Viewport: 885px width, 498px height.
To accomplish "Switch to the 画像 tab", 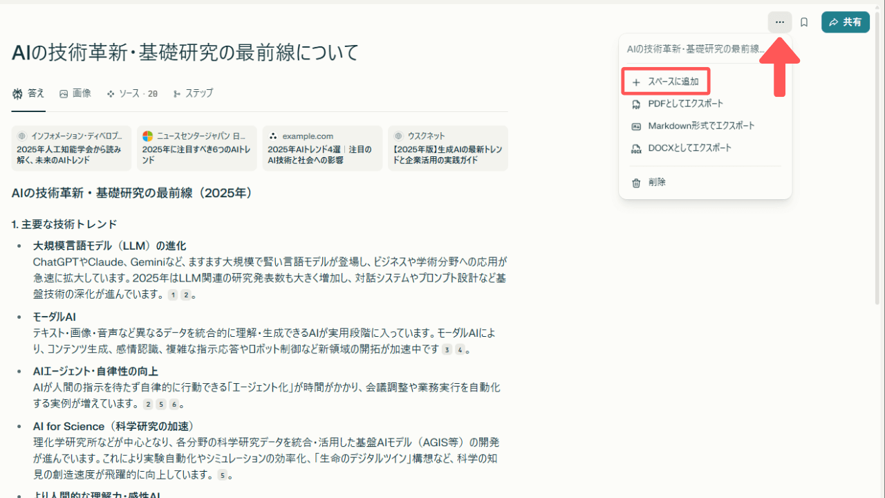I will pos(75,93).
